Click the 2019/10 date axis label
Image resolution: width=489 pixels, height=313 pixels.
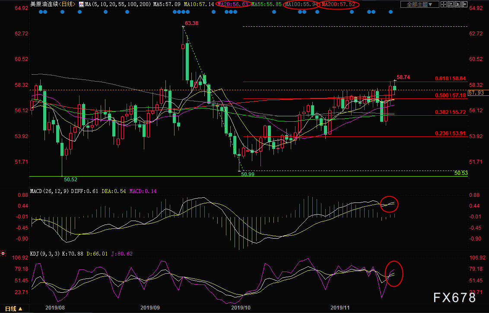click(241, 308)
